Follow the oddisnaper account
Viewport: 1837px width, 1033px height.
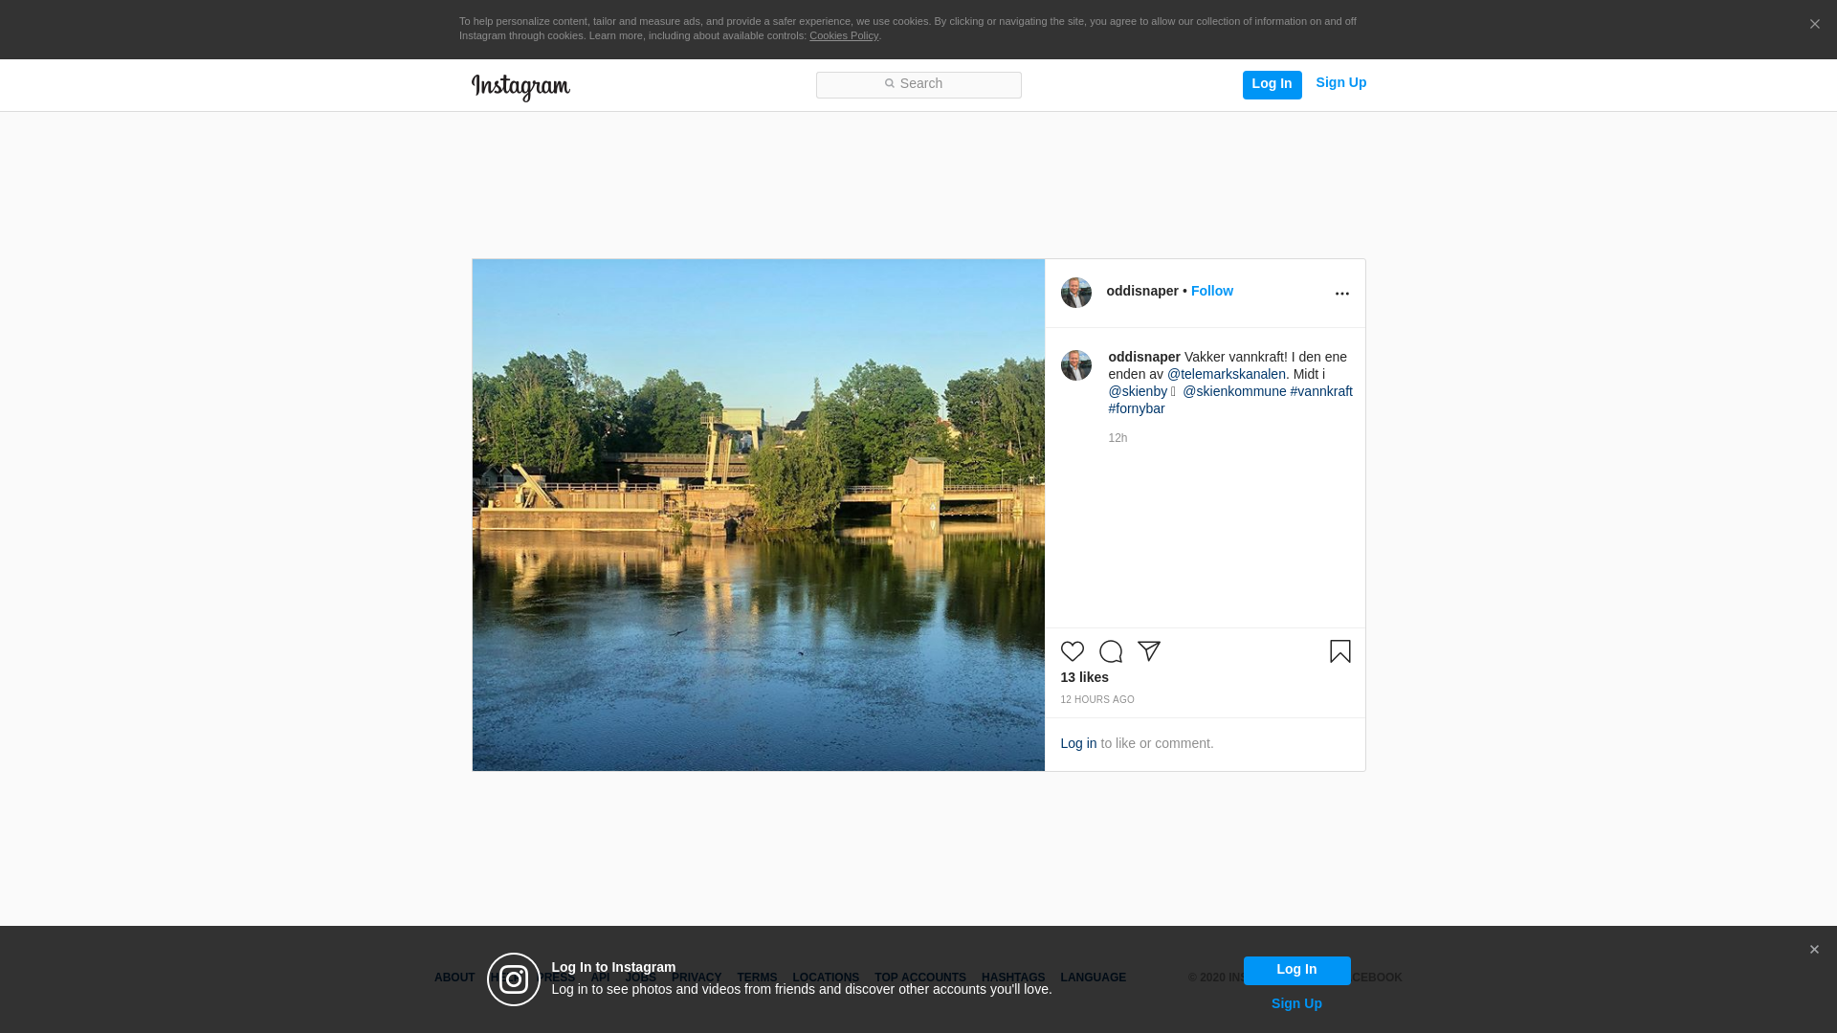tap(1211, 291)
